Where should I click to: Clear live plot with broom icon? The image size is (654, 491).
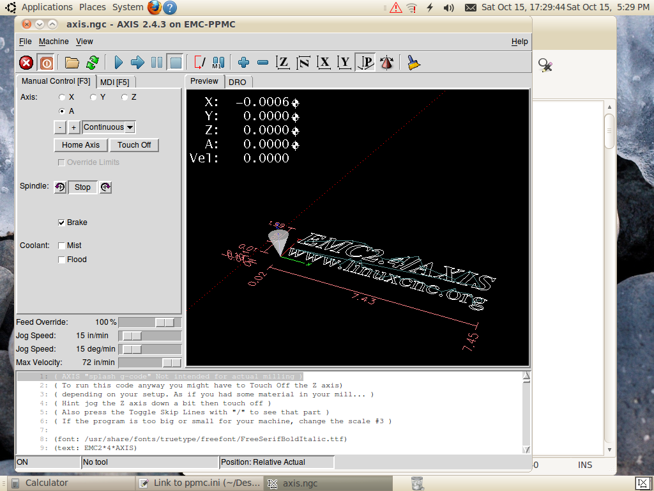pos(413,63)
